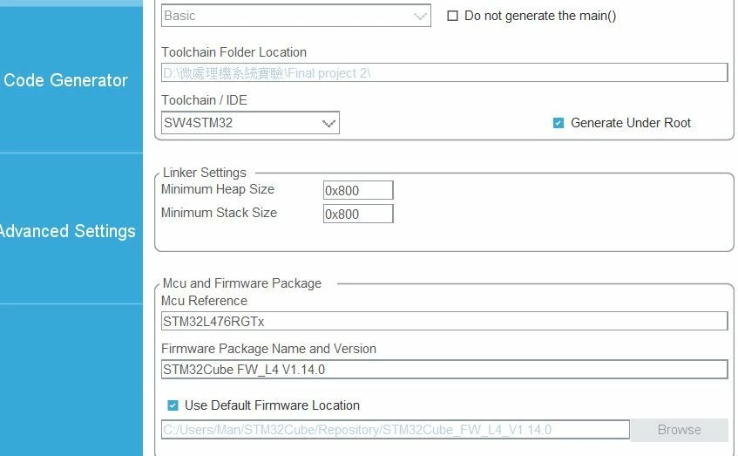Toggle Use Default Firmware Location checkbox
Image resolution: width=738 pixels, height=456 pixels.
173,405
